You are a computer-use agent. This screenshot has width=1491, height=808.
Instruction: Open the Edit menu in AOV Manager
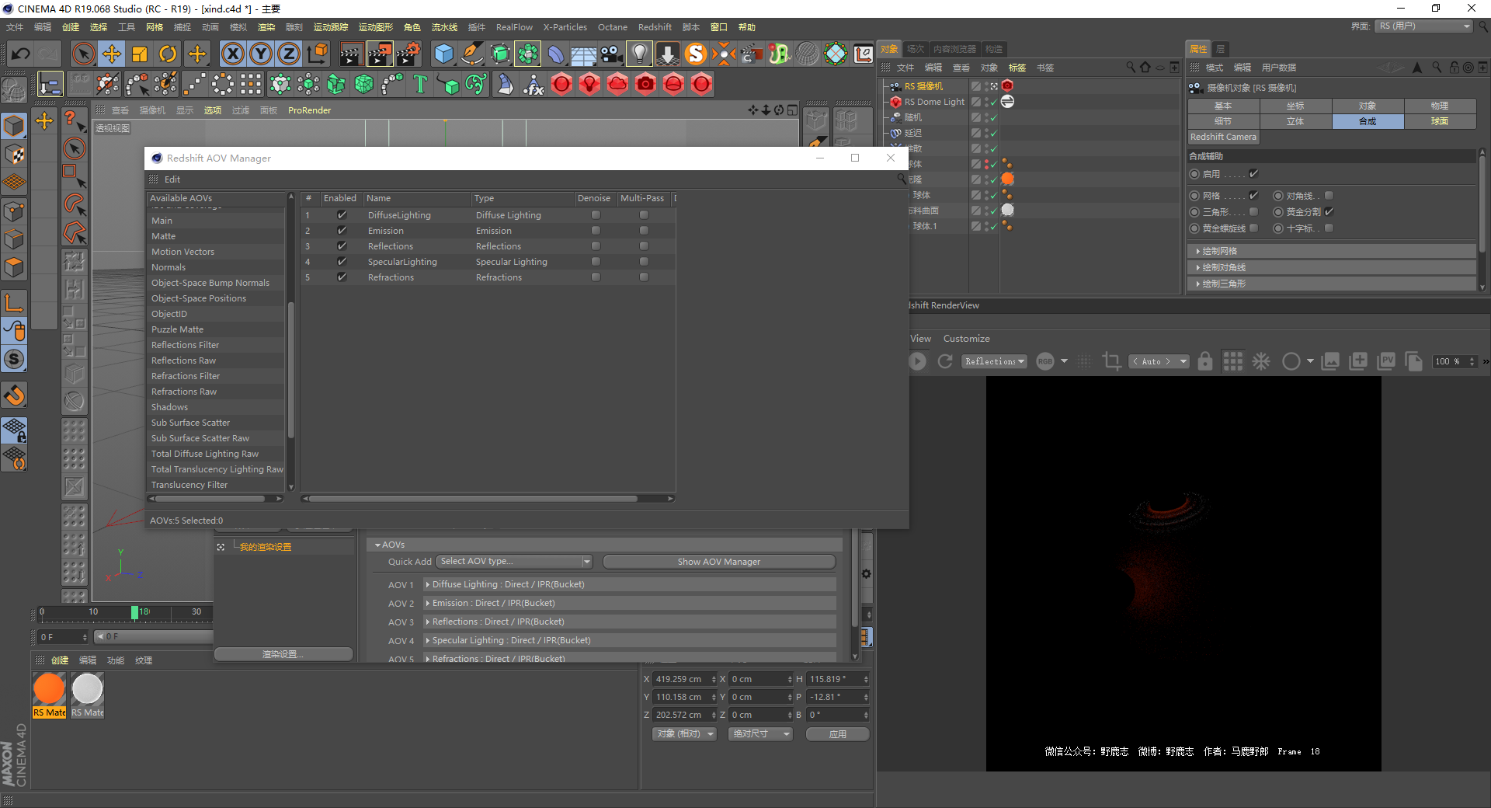point(172,179)
